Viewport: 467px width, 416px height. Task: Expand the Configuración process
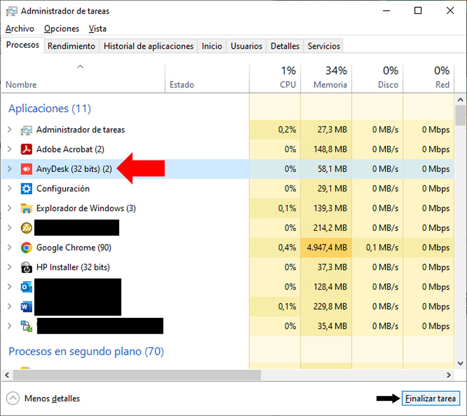[x=9, y=189]
